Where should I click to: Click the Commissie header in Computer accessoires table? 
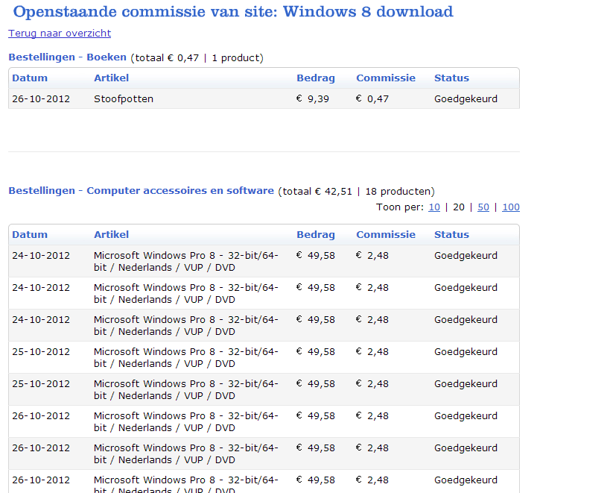(386, 234)
